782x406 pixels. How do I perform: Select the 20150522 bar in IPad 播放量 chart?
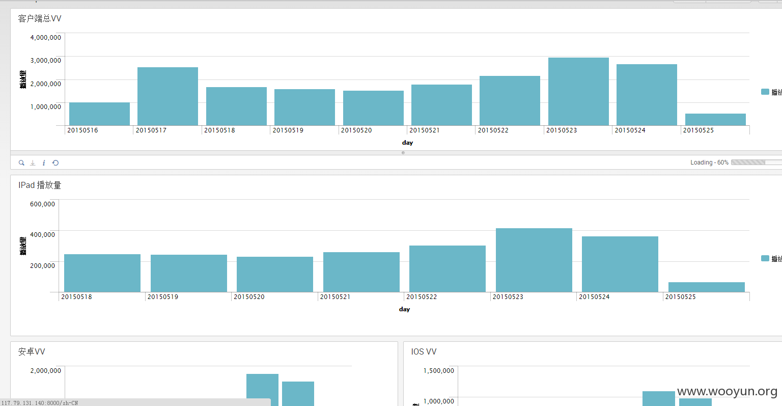[x=448, y=268]
